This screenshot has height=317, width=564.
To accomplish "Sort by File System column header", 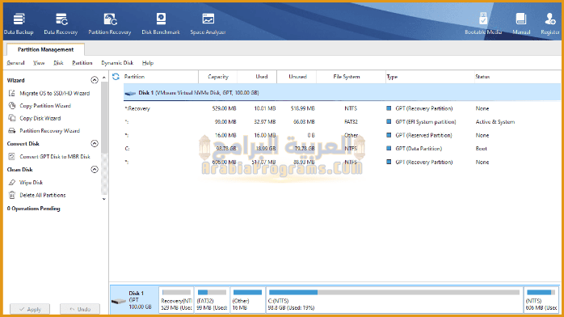I will pyautogui.click(x=347, y=77).
